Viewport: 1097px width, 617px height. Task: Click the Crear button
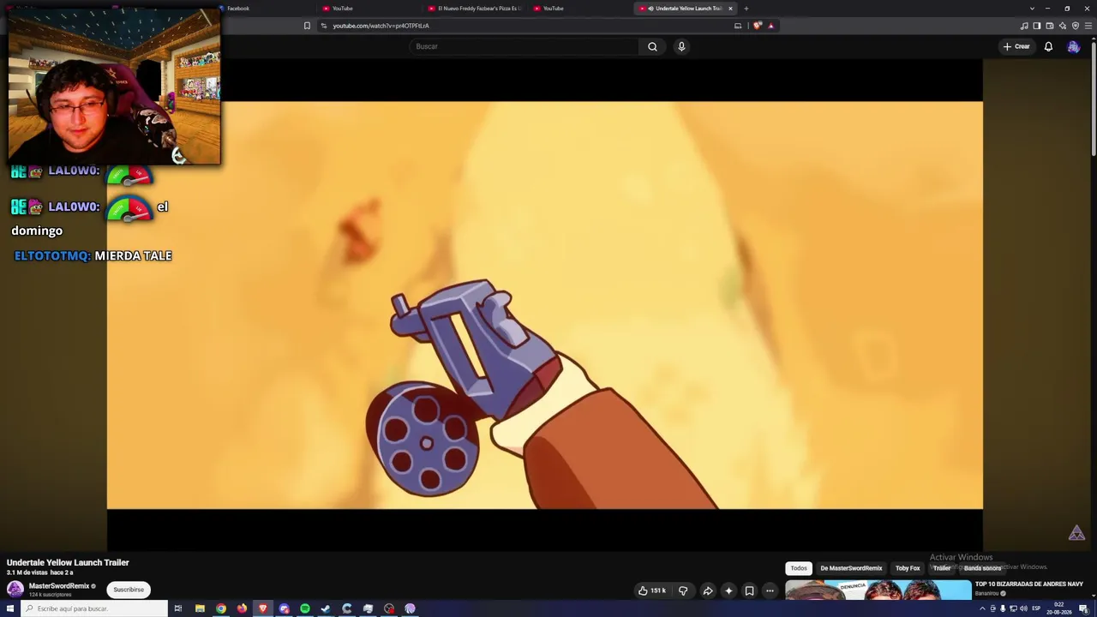[1016, 46]
